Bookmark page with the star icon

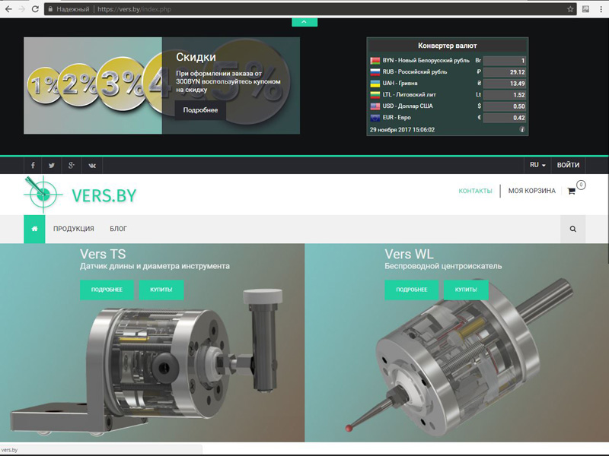(570, 9)
